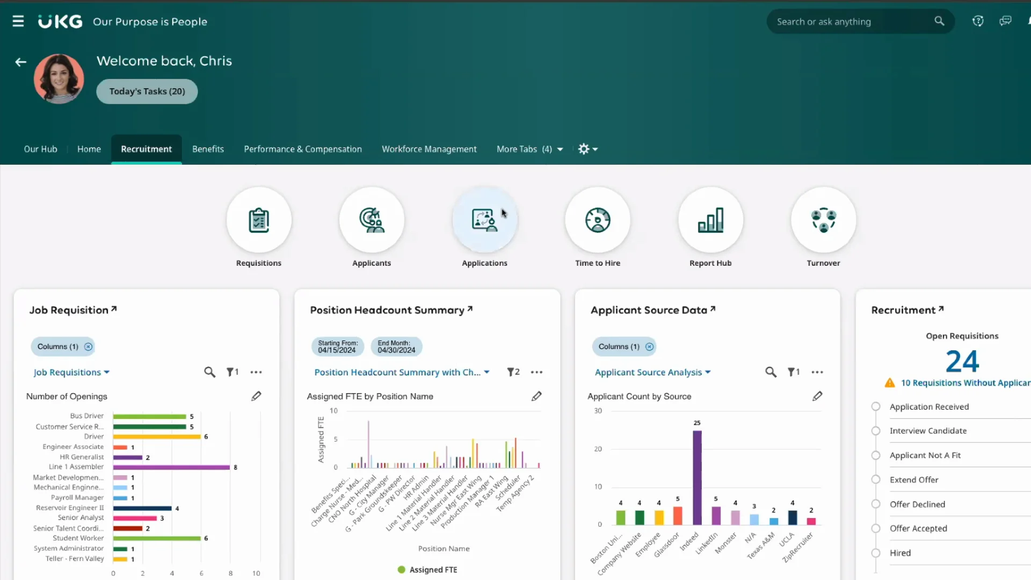The height and width of the screenshot is (580, 1031).
Task: Click the help question mark icon
Action: (978, 21)
